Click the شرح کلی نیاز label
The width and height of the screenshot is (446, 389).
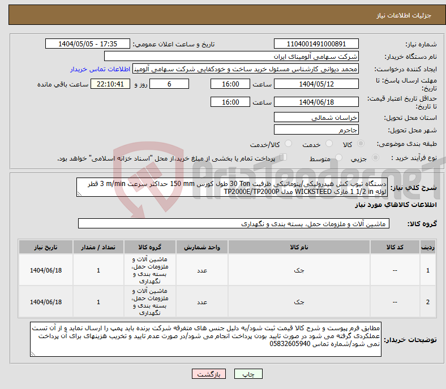coord(414,188)
